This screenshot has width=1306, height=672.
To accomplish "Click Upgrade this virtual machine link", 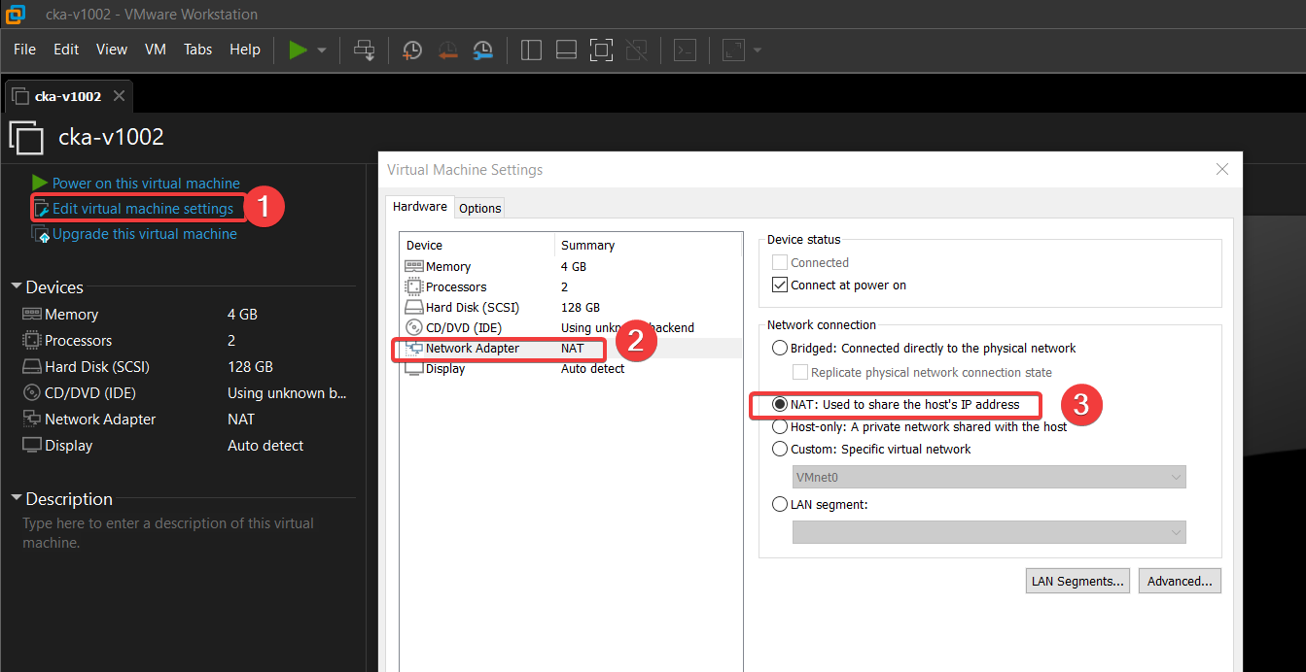I will click(x=145, y=234).
